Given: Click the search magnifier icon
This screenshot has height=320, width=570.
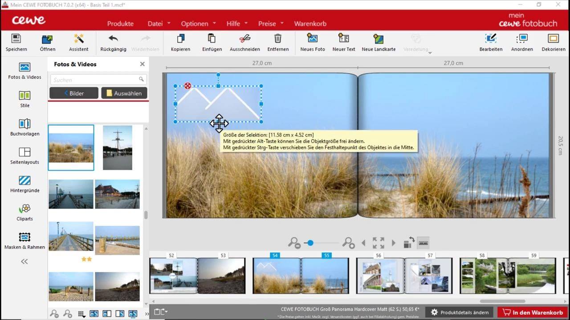Looking at the screenshot, I should point(141,80).
